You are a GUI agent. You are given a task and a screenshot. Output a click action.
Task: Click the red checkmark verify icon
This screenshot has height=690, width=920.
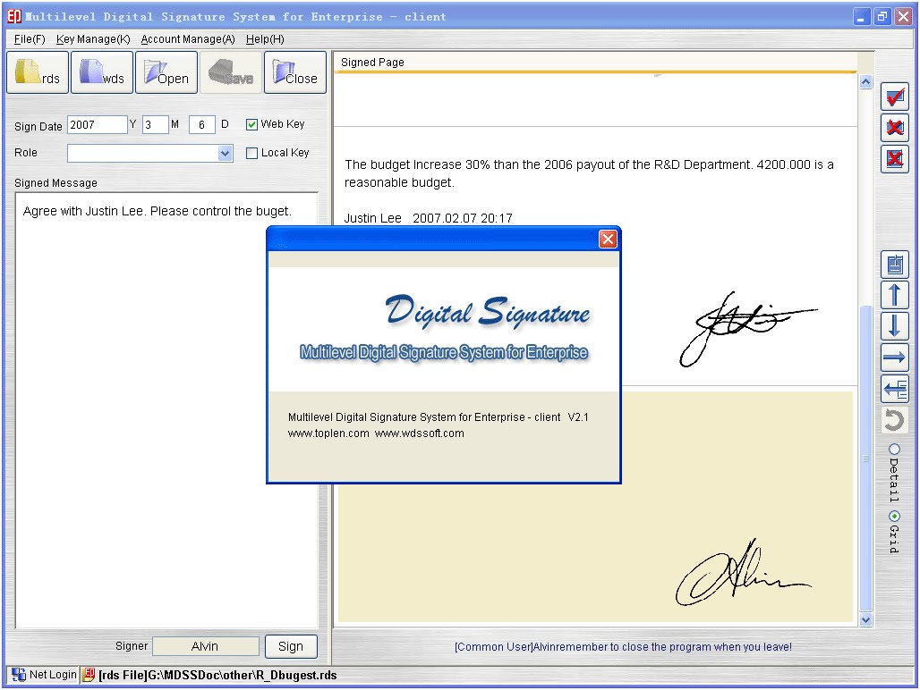tap(895, 97)
